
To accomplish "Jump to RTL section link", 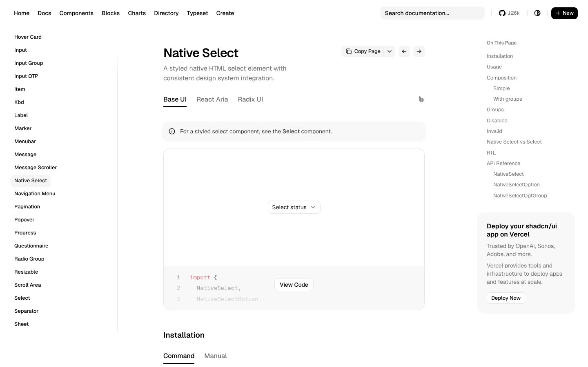I will [x=491, y=153].
